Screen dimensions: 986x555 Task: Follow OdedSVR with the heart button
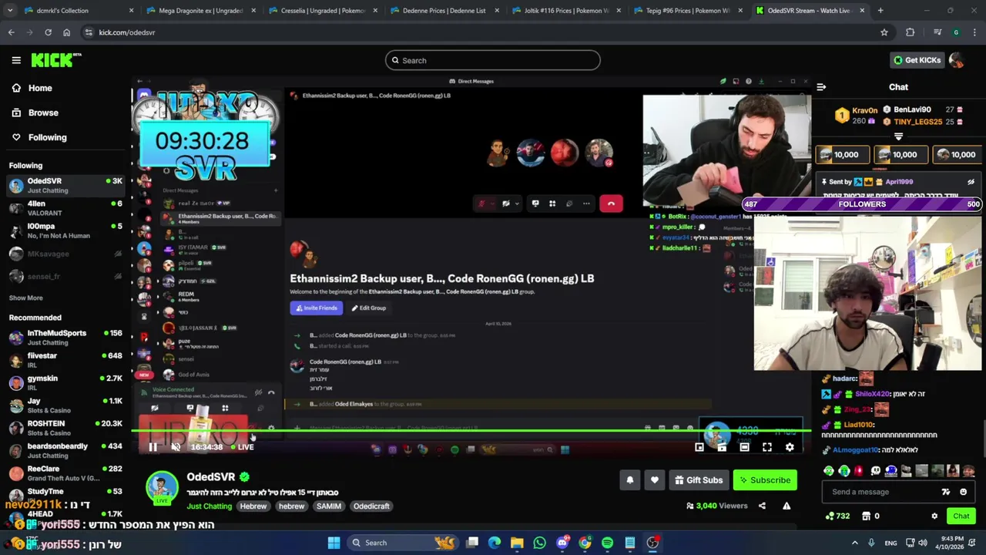(654, 480)
